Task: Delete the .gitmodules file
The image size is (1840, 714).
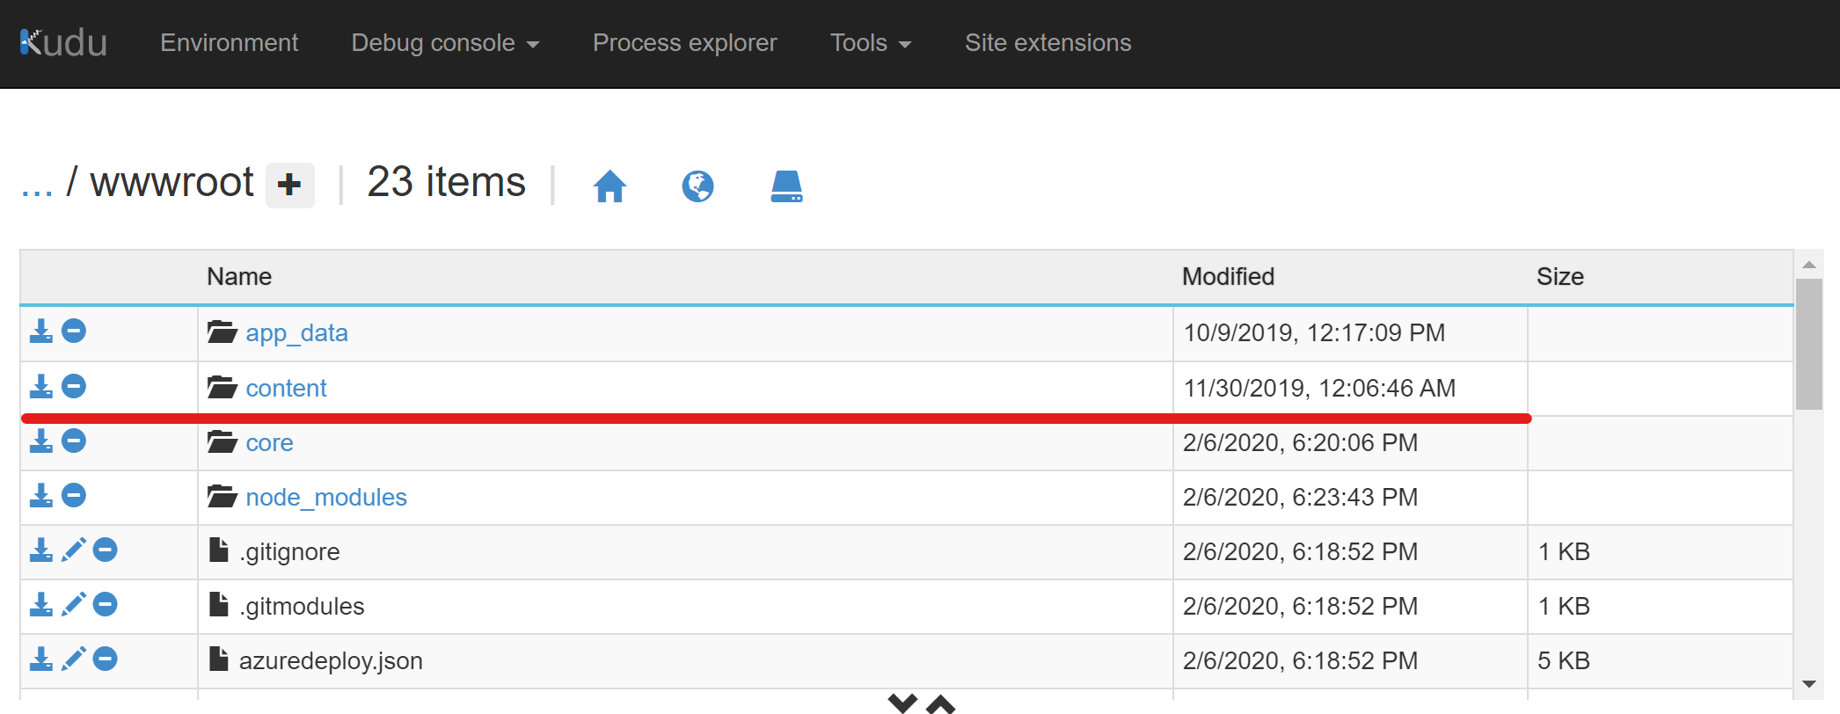Action: coord(106,605)
